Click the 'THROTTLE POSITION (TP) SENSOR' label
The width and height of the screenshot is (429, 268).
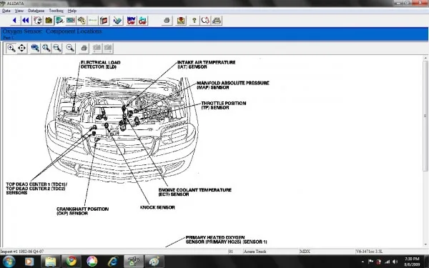click(224, 105)
